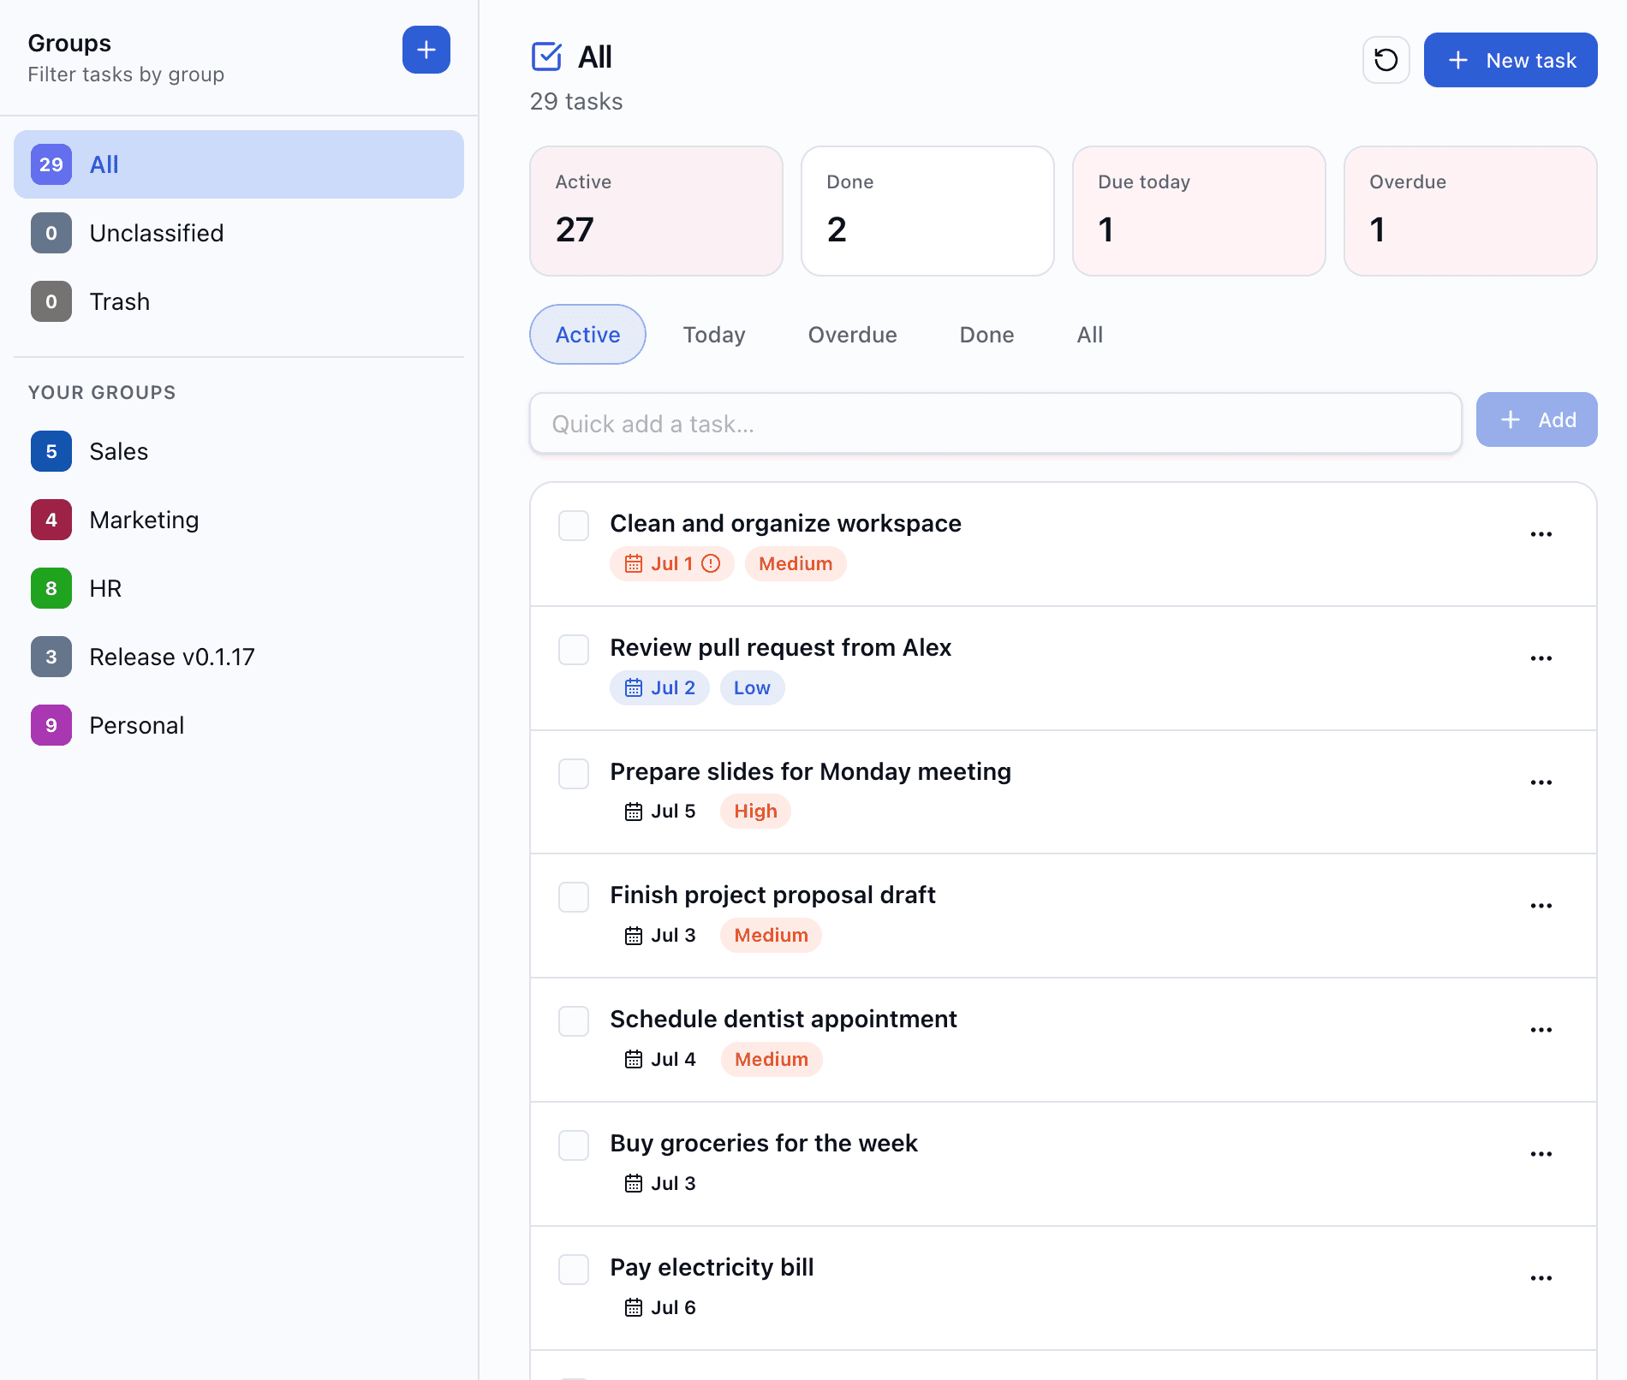Viewport: 1627px width, 1380px height.
Task: Switch to the Today filter tab
Action: pyautogui.click(x=714, y=335)
